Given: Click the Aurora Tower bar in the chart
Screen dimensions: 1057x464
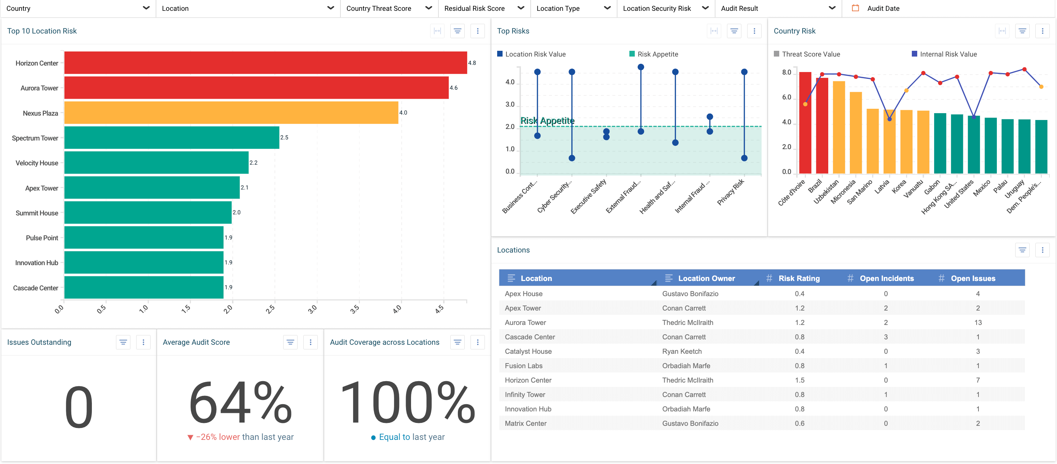Looking at the screenshot, I should (x=254, y=88).
